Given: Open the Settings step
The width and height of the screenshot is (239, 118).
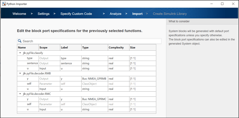Looking at the screenshot, I should pos(43,14).
